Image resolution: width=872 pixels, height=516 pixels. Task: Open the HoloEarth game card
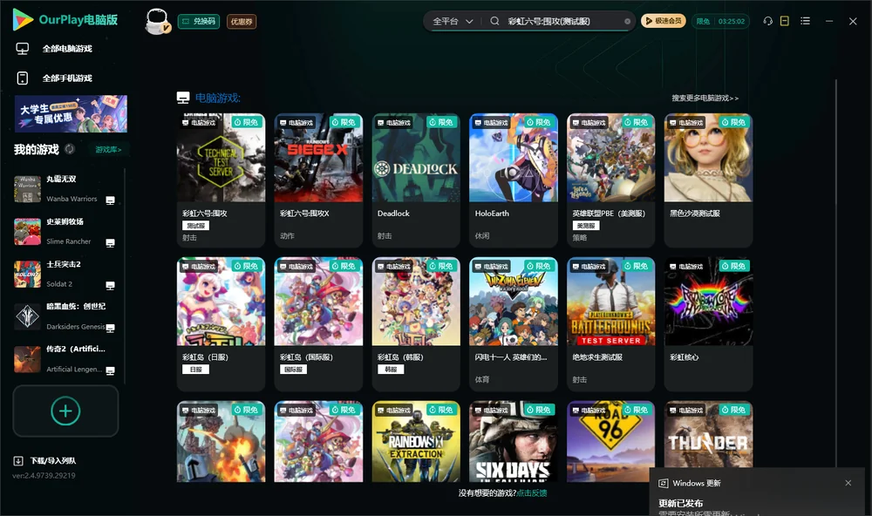pyautogui.click(x=514, y=180)
